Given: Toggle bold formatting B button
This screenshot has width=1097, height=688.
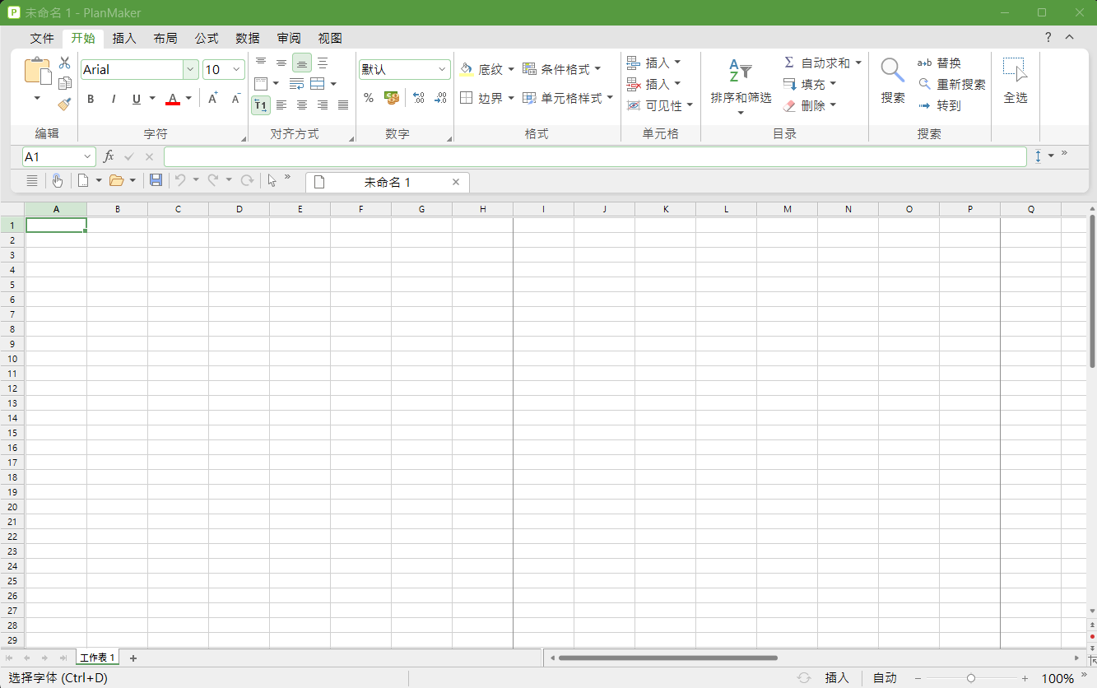Looking at the screenshot, I should tap(91, 99).
